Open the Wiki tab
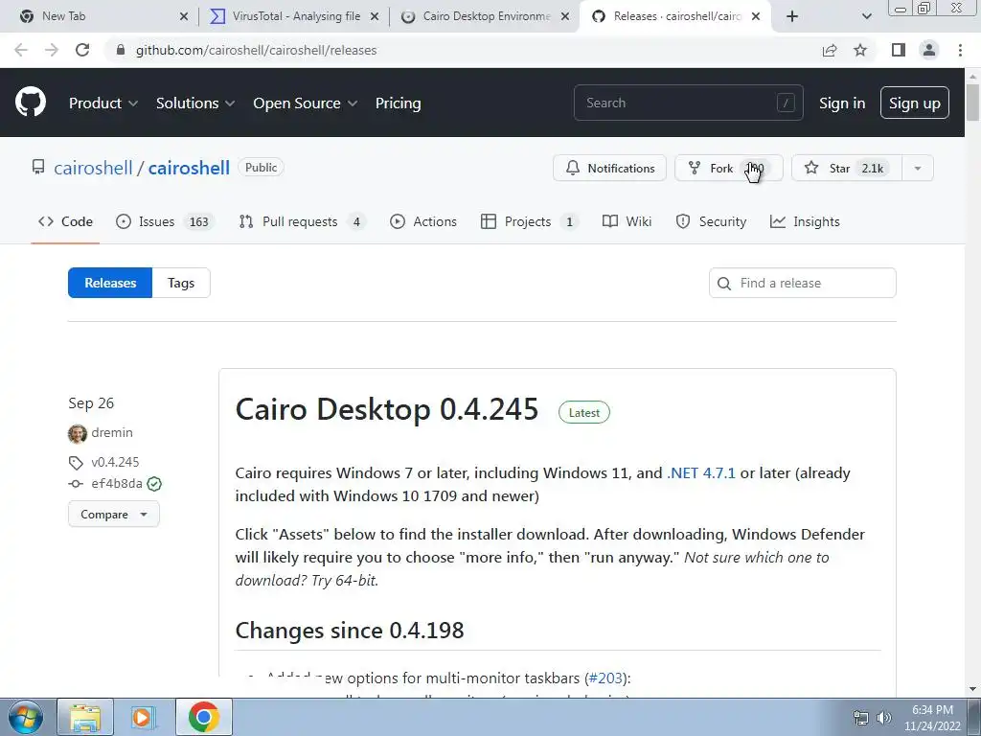Image resolution: width=981 pixels, height=736 pixels. [627, 221]
